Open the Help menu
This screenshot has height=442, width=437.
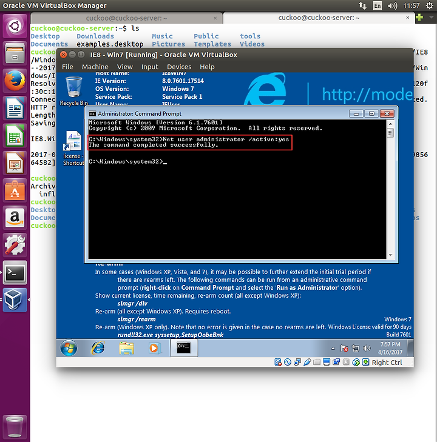(x=207, y=67)
